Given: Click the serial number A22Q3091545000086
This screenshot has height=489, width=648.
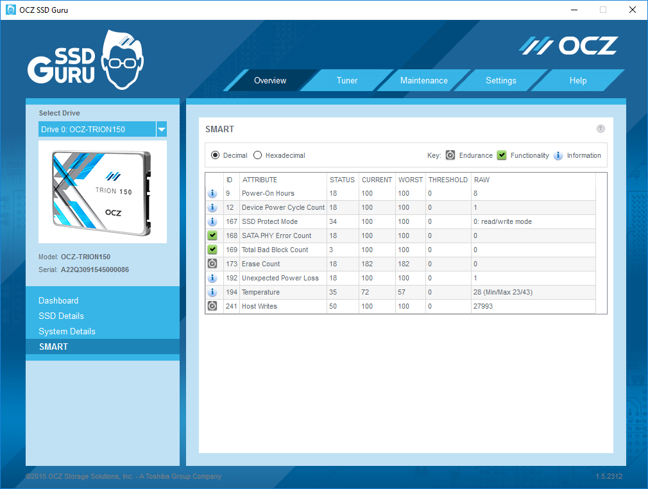Looking at the screenshot, I should pyautogui.click(x=95, y=270).
